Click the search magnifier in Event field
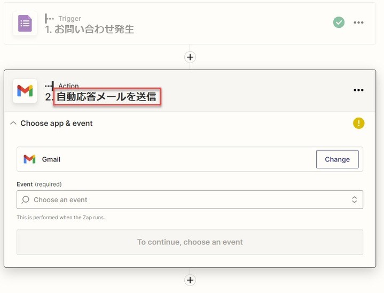The height and width of the screenshot is (293, 384). (x=25, y=199)
